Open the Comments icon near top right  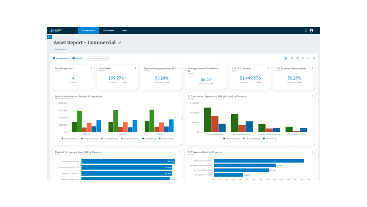click(303, 58)
